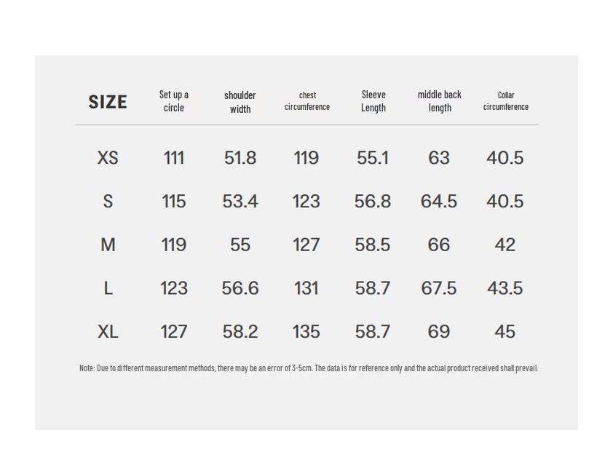The image size is (613, 460).
Task: Click the "middle back length" header
Action: point(440,101)
